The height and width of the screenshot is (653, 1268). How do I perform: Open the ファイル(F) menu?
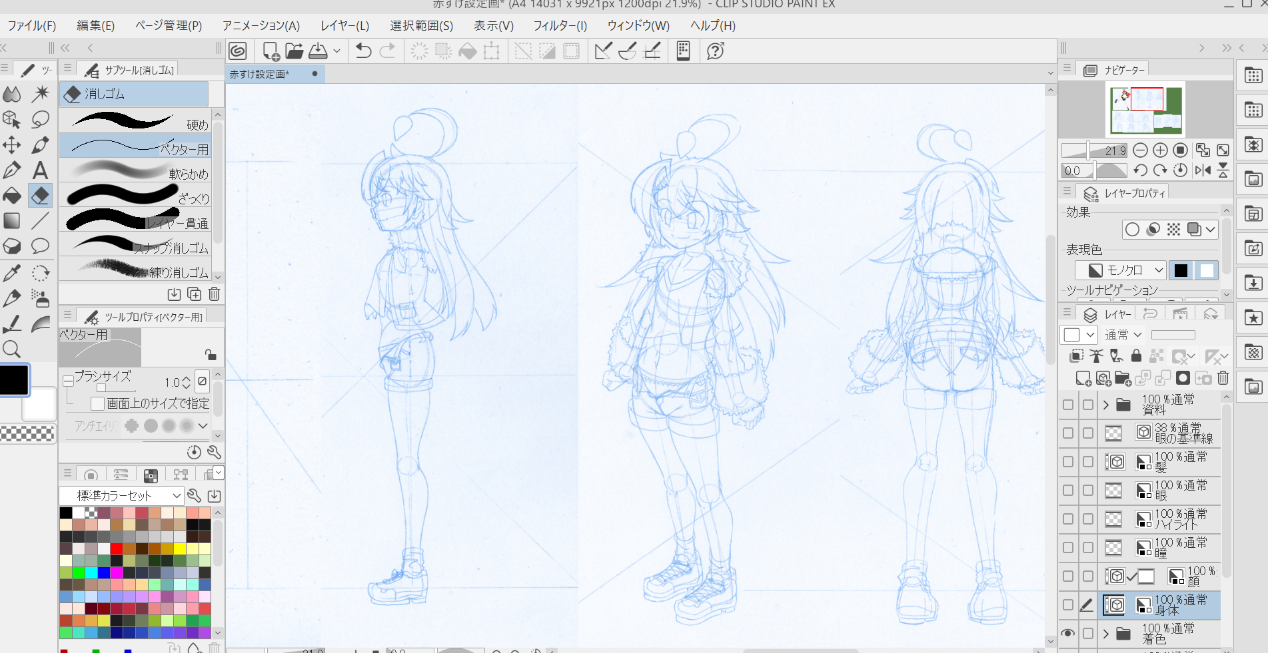[32, 26]
